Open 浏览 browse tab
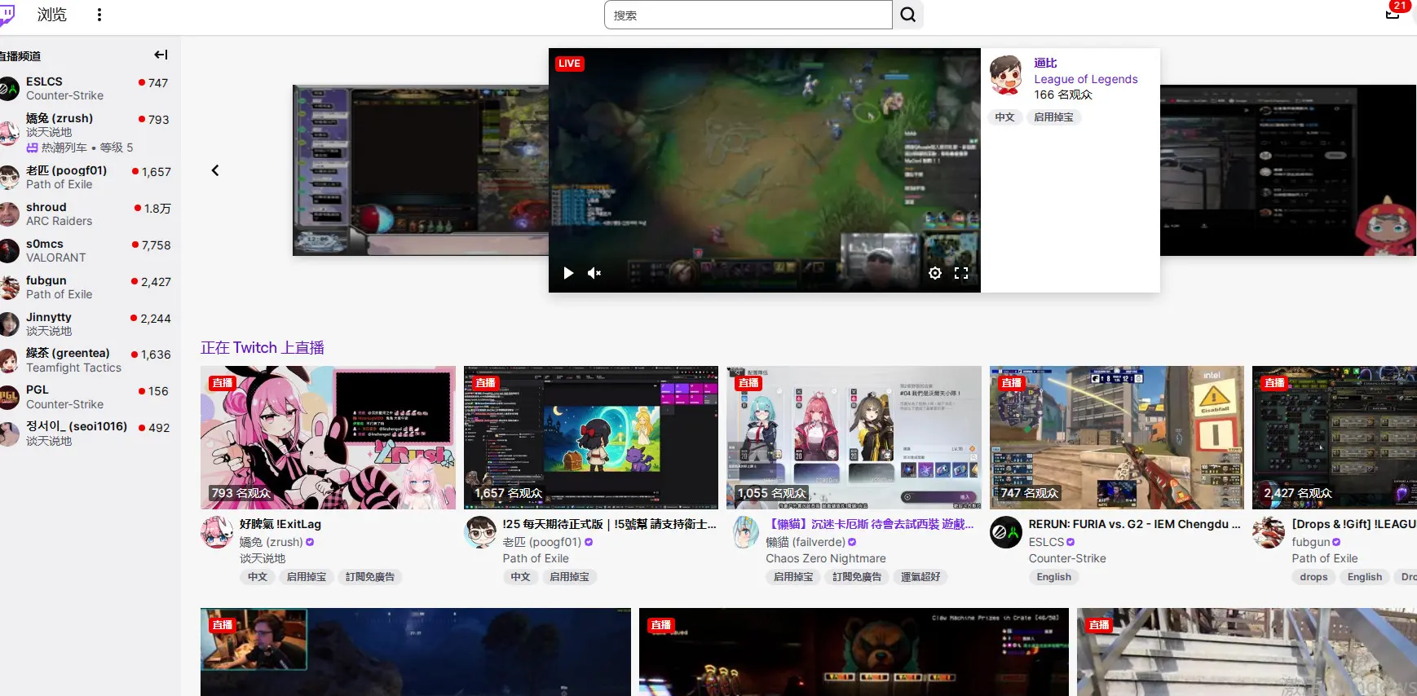This screenshot has width=1417, height=696. click(51, 15)
